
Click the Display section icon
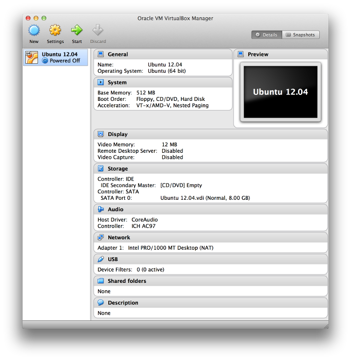coord(100,134)
